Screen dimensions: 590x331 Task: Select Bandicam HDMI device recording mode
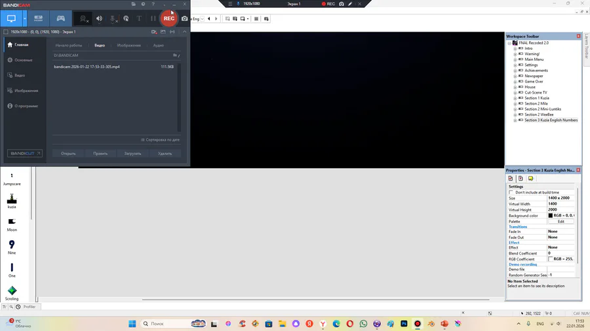[x=38, y=18]
